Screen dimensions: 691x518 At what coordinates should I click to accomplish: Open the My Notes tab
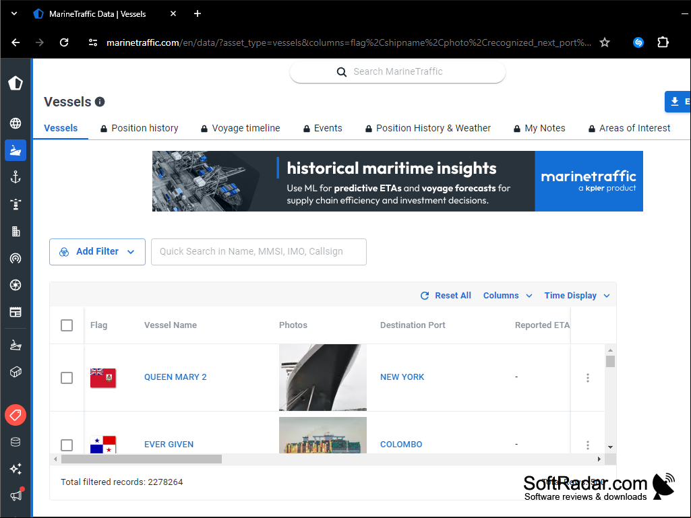click(539, 128)
